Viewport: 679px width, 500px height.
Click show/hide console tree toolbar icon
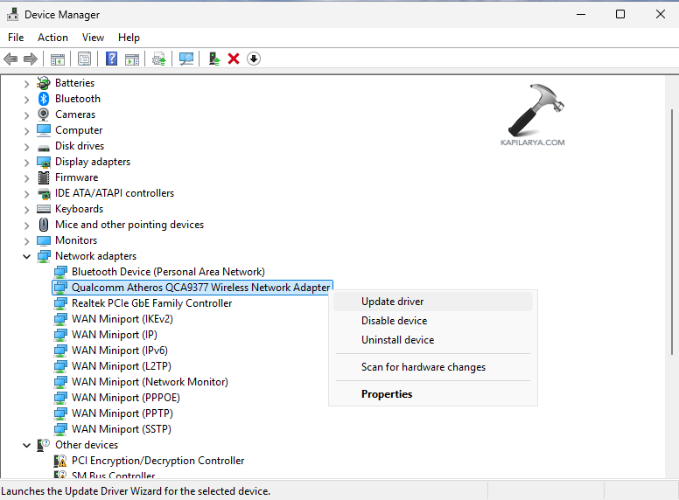(x=57, y=59)
